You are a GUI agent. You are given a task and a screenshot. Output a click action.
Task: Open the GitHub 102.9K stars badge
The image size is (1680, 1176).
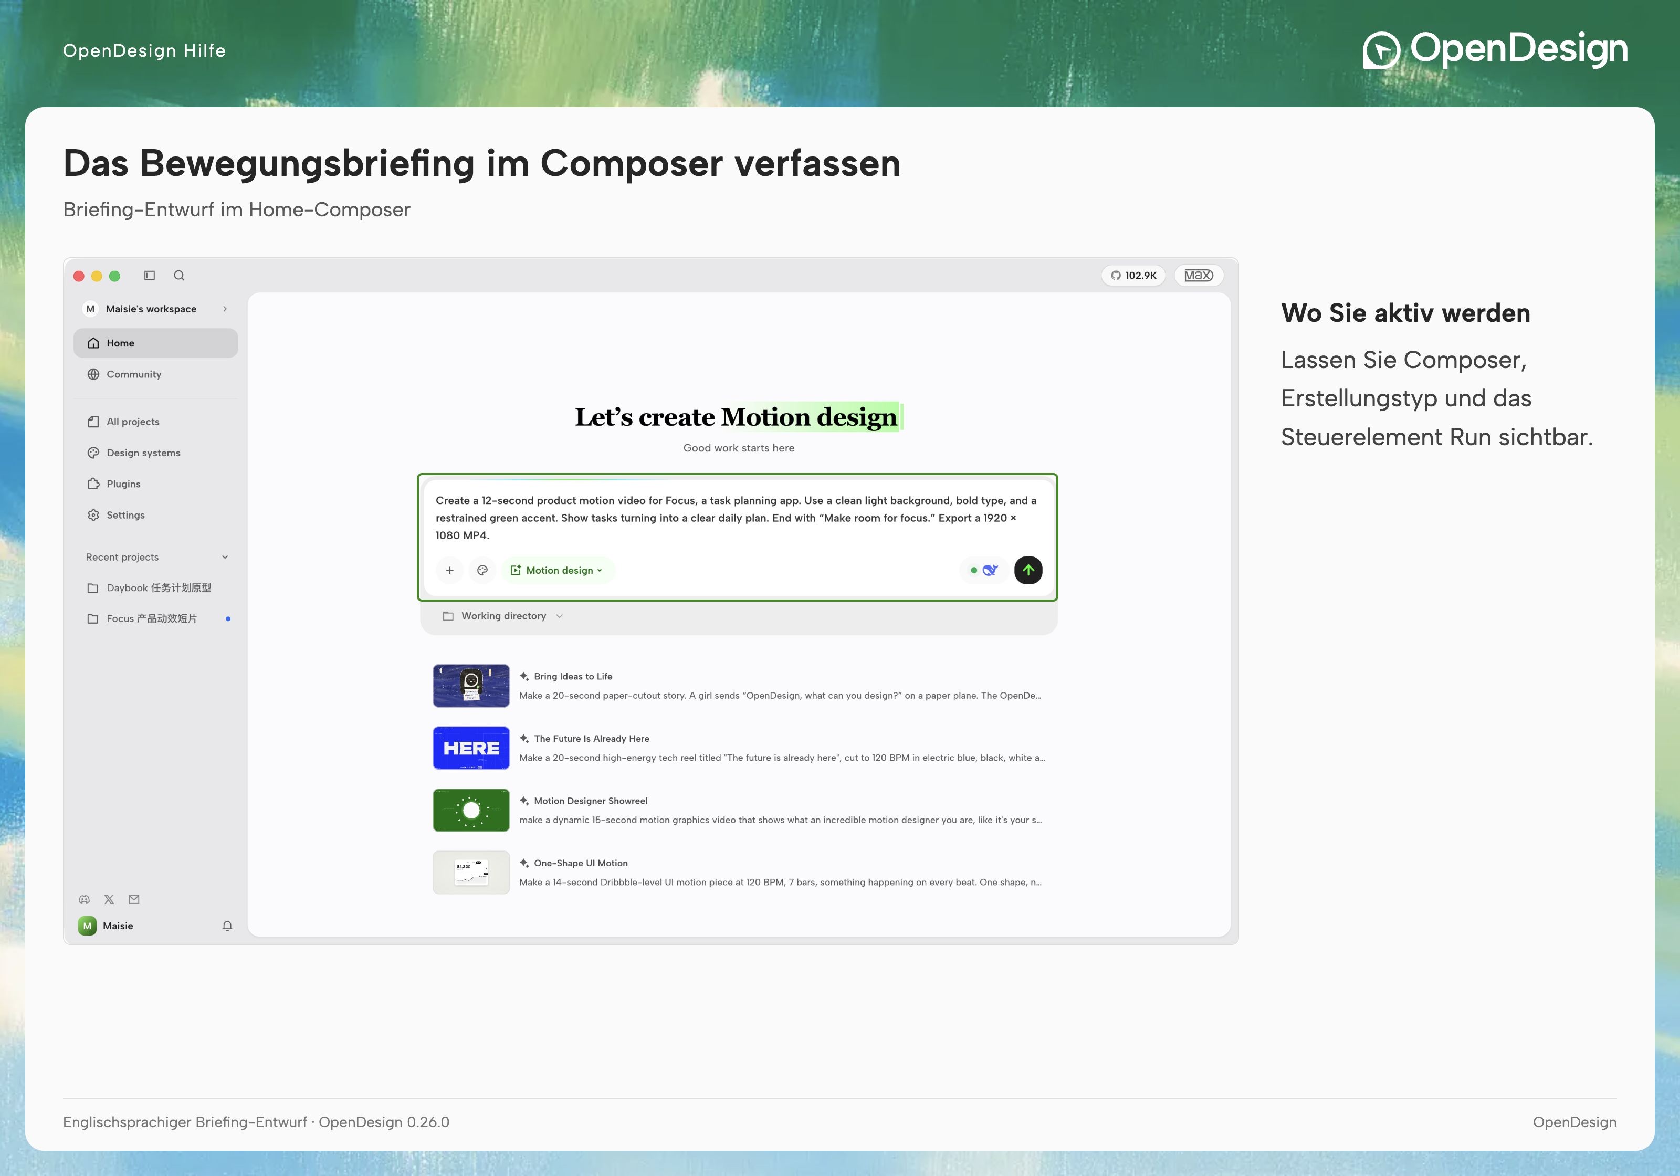[1133, 275]
